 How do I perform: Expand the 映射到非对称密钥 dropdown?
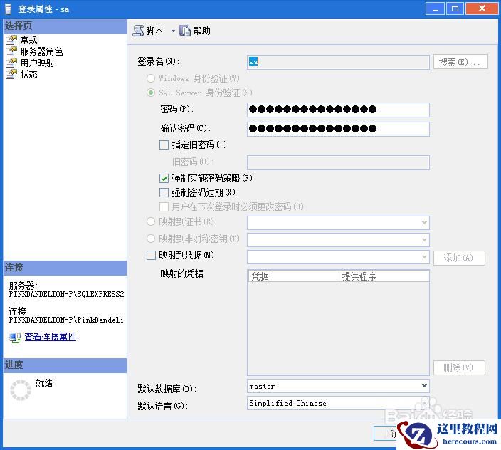pyautogui.click(x=424, y=240)
